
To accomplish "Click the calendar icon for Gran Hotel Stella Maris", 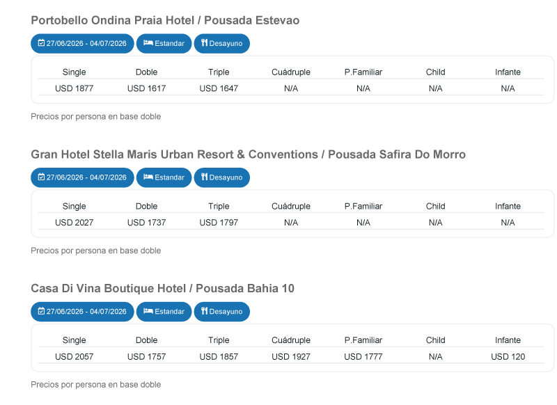I will pos(41,177).
